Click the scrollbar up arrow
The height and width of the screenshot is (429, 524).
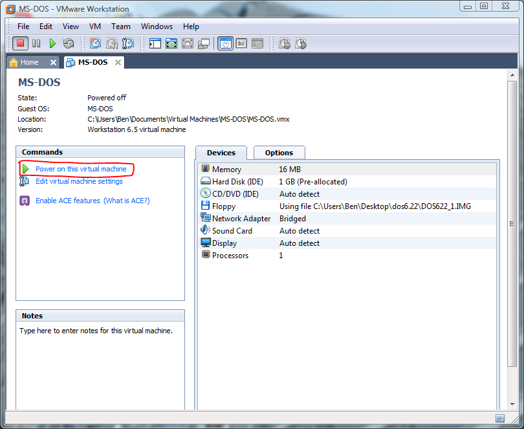click(512, 75)
